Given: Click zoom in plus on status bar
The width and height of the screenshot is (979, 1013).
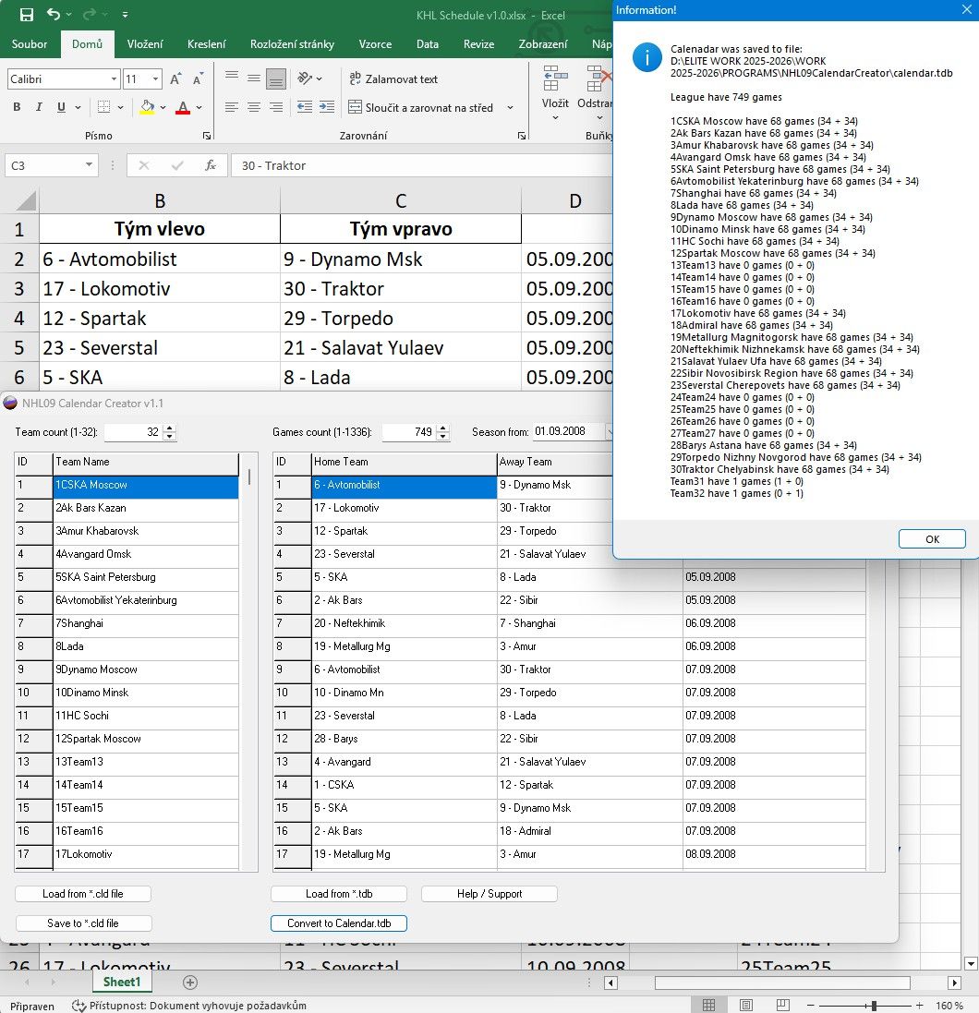Looking at the screenshot, I should (x=920, y=1006).
